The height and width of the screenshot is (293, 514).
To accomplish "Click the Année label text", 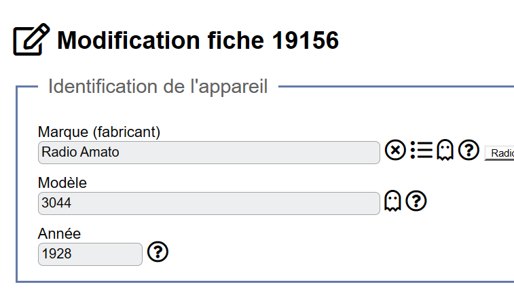I will 59,233.
